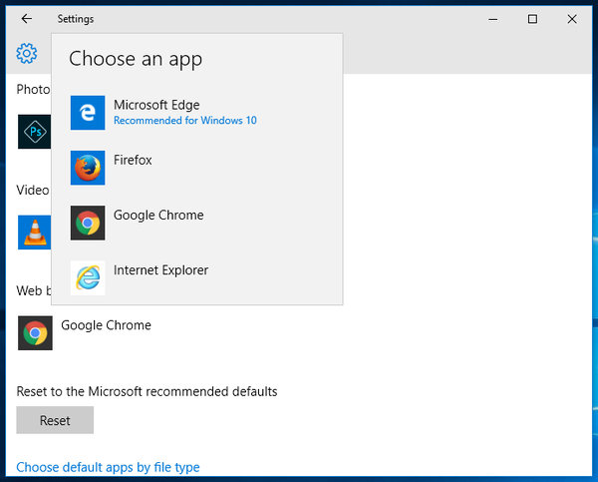
Task: Minimize the Settings window
Action: (493, 19)
